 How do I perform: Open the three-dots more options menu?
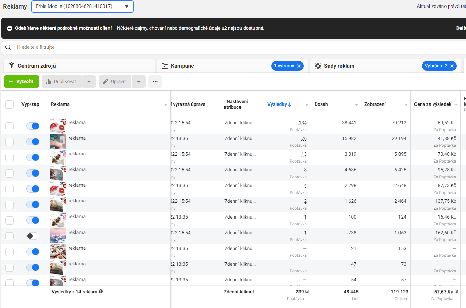point(155,82)
